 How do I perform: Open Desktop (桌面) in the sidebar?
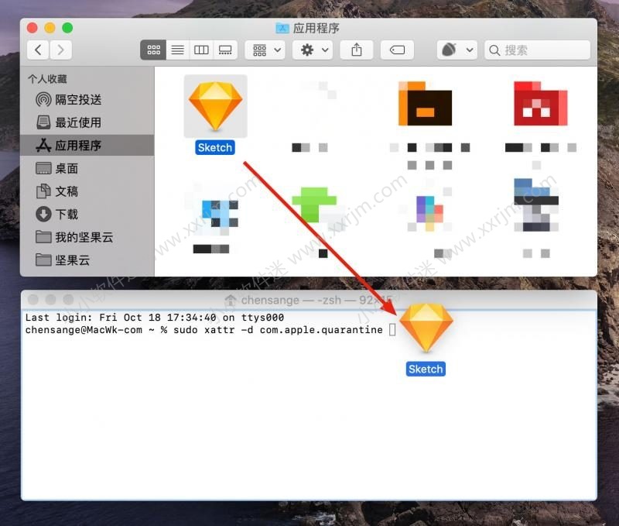point(67,168)
